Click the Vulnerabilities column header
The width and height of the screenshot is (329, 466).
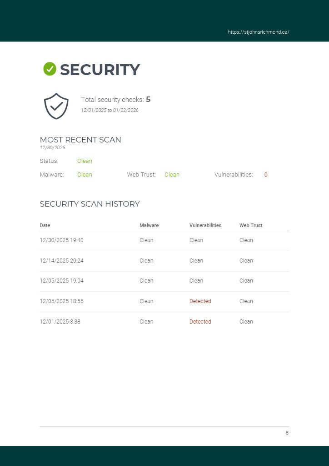point(205,225)
